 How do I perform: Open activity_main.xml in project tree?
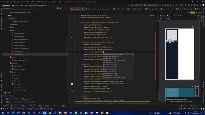click(x=19, y=36)
